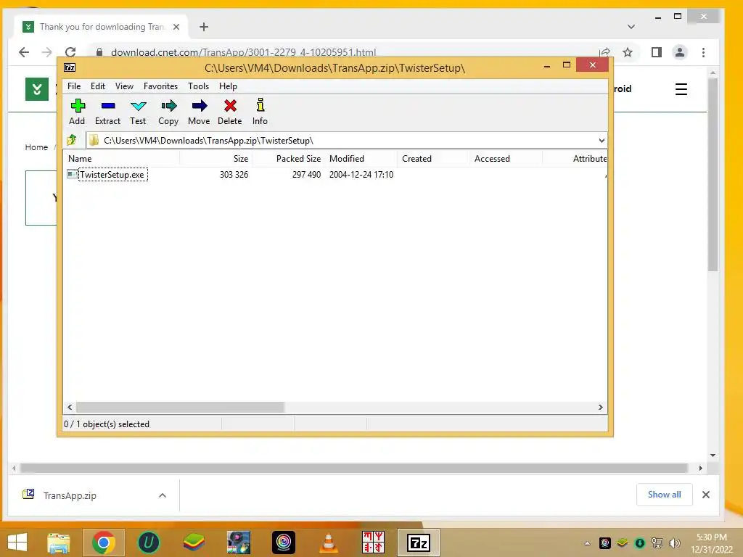Open the Favorites menu

[160, 86]
